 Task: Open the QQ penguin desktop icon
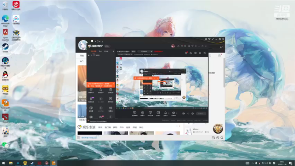click(x=5, y=76)
